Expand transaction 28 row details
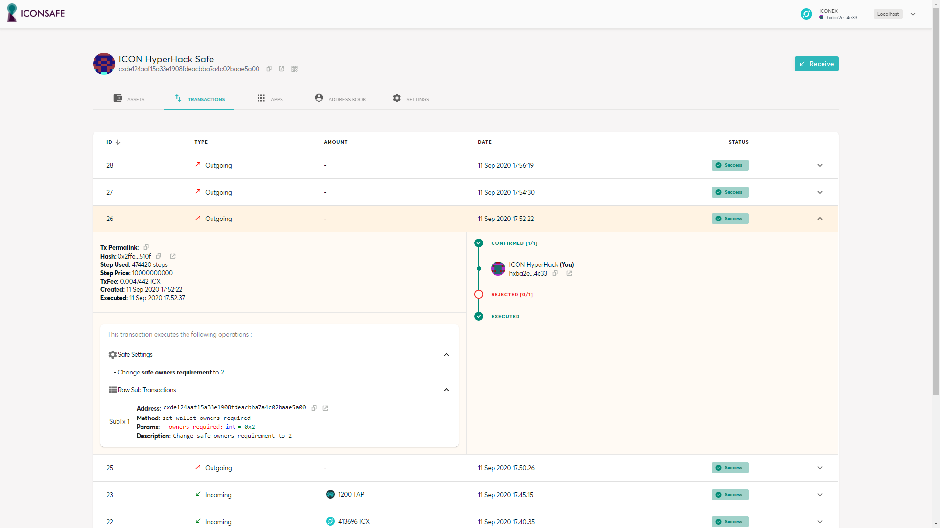940x528 pixels. 820,165
